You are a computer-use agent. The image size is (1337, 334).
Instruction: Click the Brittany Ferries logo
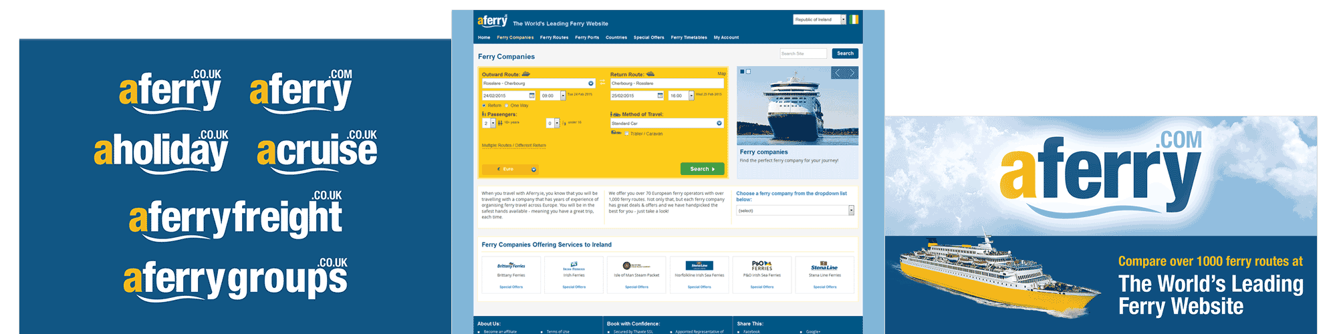[x=511, y=266]
